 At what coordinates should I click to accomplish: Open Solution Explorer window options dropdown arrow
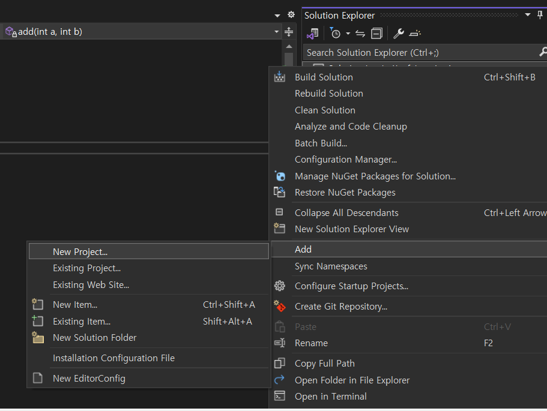click(x=528, y=15)
